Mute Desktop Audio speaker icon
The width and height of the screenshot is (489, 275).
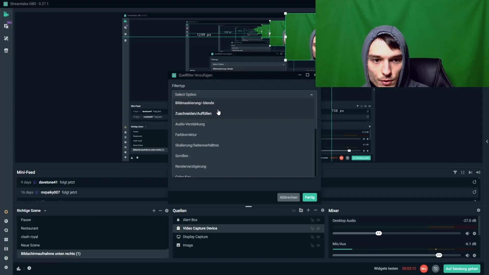click(x=467, y=233)
